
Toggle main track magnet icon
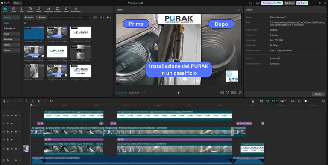[x=261, y=101]
